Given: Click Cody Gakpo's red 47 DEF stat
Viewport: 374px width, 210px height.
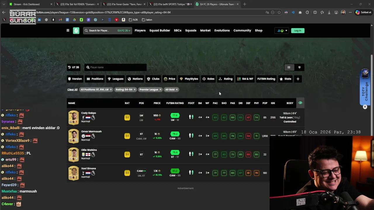Looking at the screenshot, I should (x=248, y=117).
